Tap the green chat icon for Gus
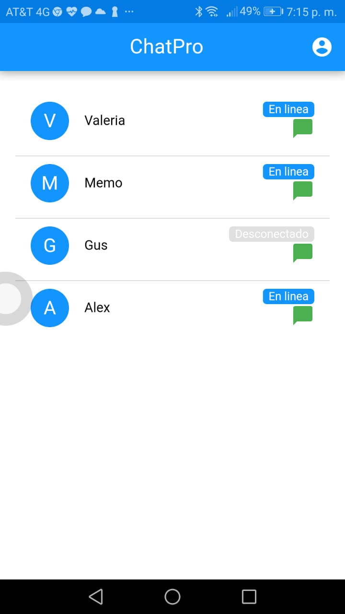This screenshot has height=614, width=345. click(303, 253)
